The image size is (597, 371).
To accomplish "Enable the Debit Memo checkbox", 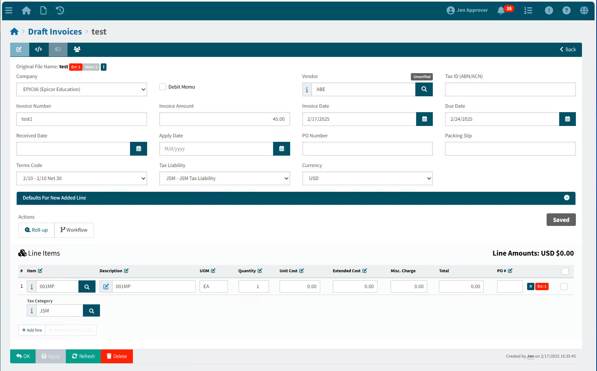I will pos(163,87).
